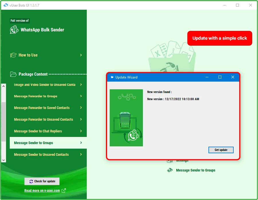Expand Message Sender to Chat Repliers chevron
Viewport: 258px width, 200px height.
pos(81,131)
